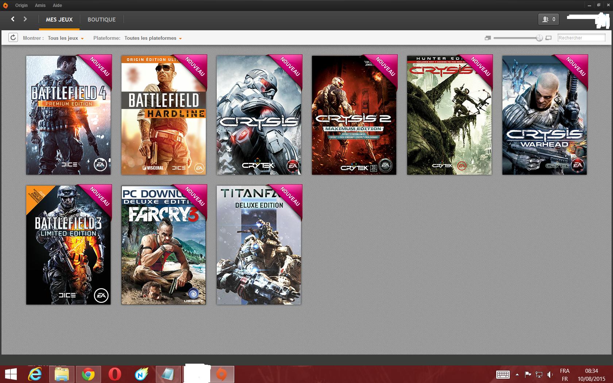The height and width of the screenshot is (383, 613).
Task: Expand the 'Toutes les plateformes' filter
Action: pos(153,38)
